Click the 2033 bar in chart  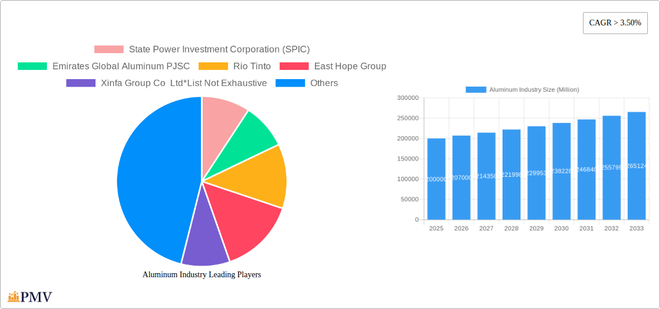pyautogui.click(x=636, y=166)
